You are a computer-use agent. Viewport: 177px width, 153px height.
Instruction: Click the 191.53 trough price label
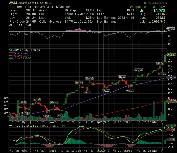(130, 91)
